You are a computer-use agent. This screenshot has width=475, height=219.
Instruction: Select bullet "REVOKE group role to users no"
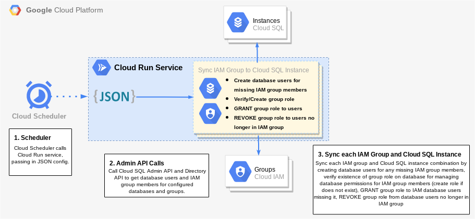pos(274,118)
